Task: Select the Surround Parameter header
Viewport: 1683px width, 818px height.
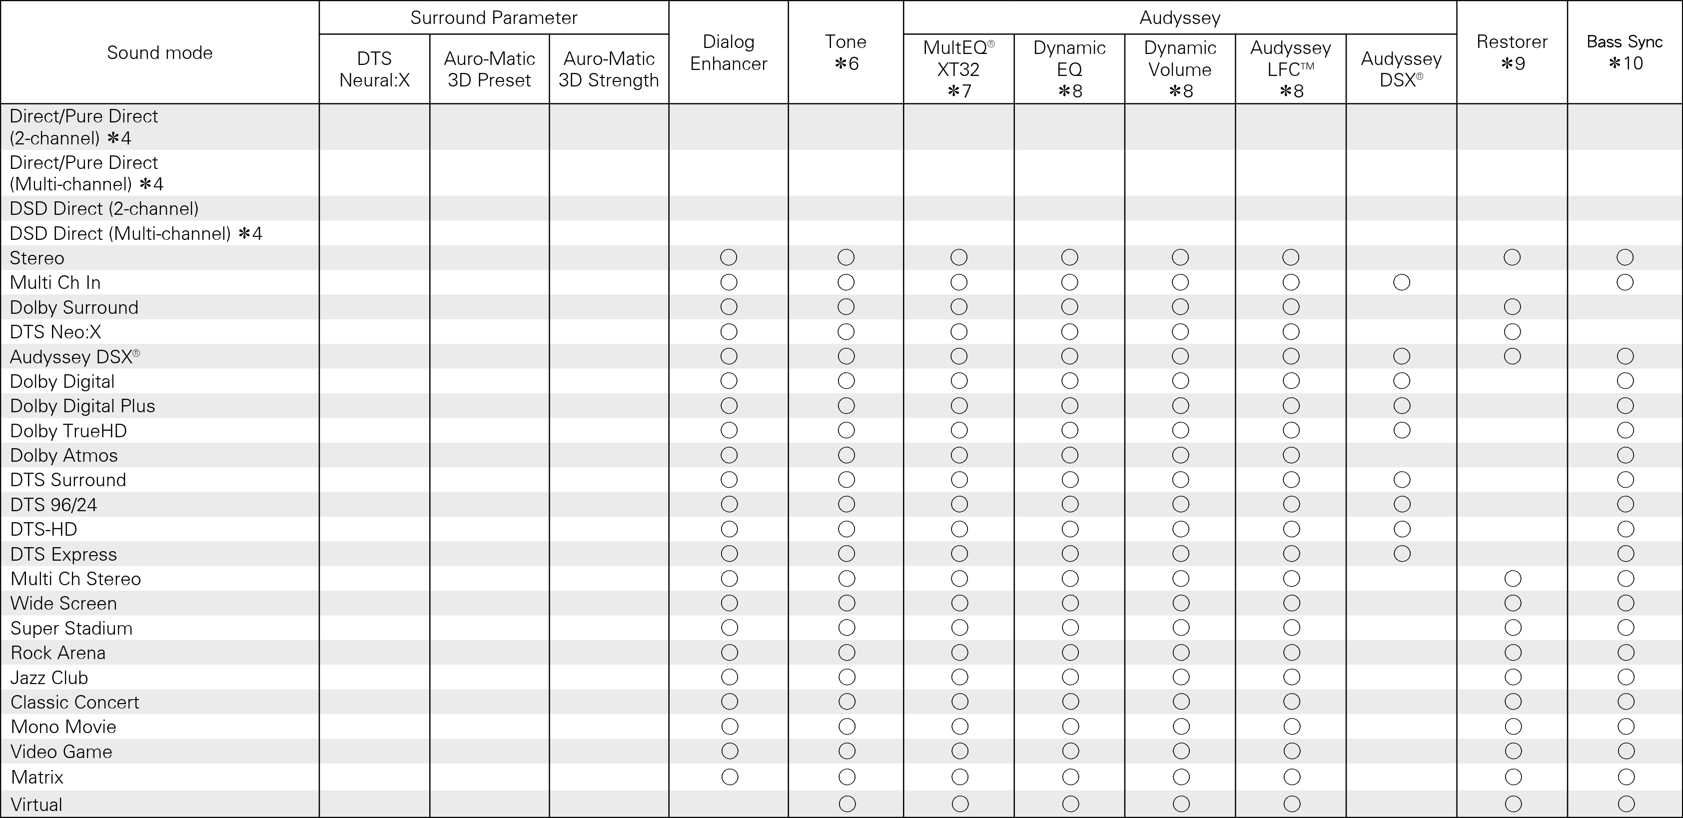Action: [x=494, y=17]
